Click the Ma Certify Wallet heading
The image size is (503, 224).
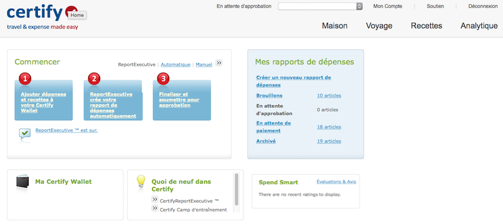click(x=63, y=182)
